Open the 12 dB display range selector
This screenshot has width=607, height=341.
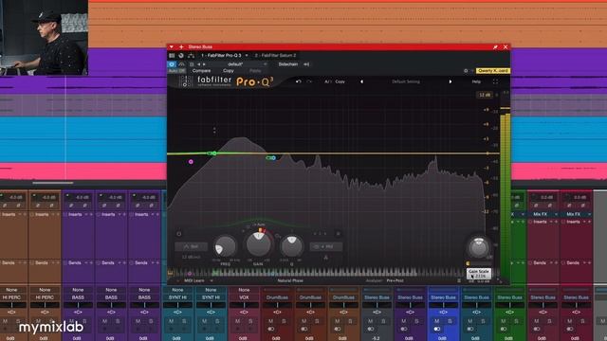click(485, 95)
